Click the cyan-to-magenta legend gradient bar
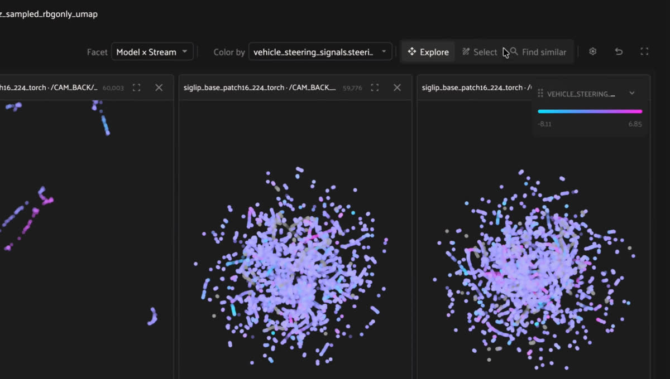 590,111
